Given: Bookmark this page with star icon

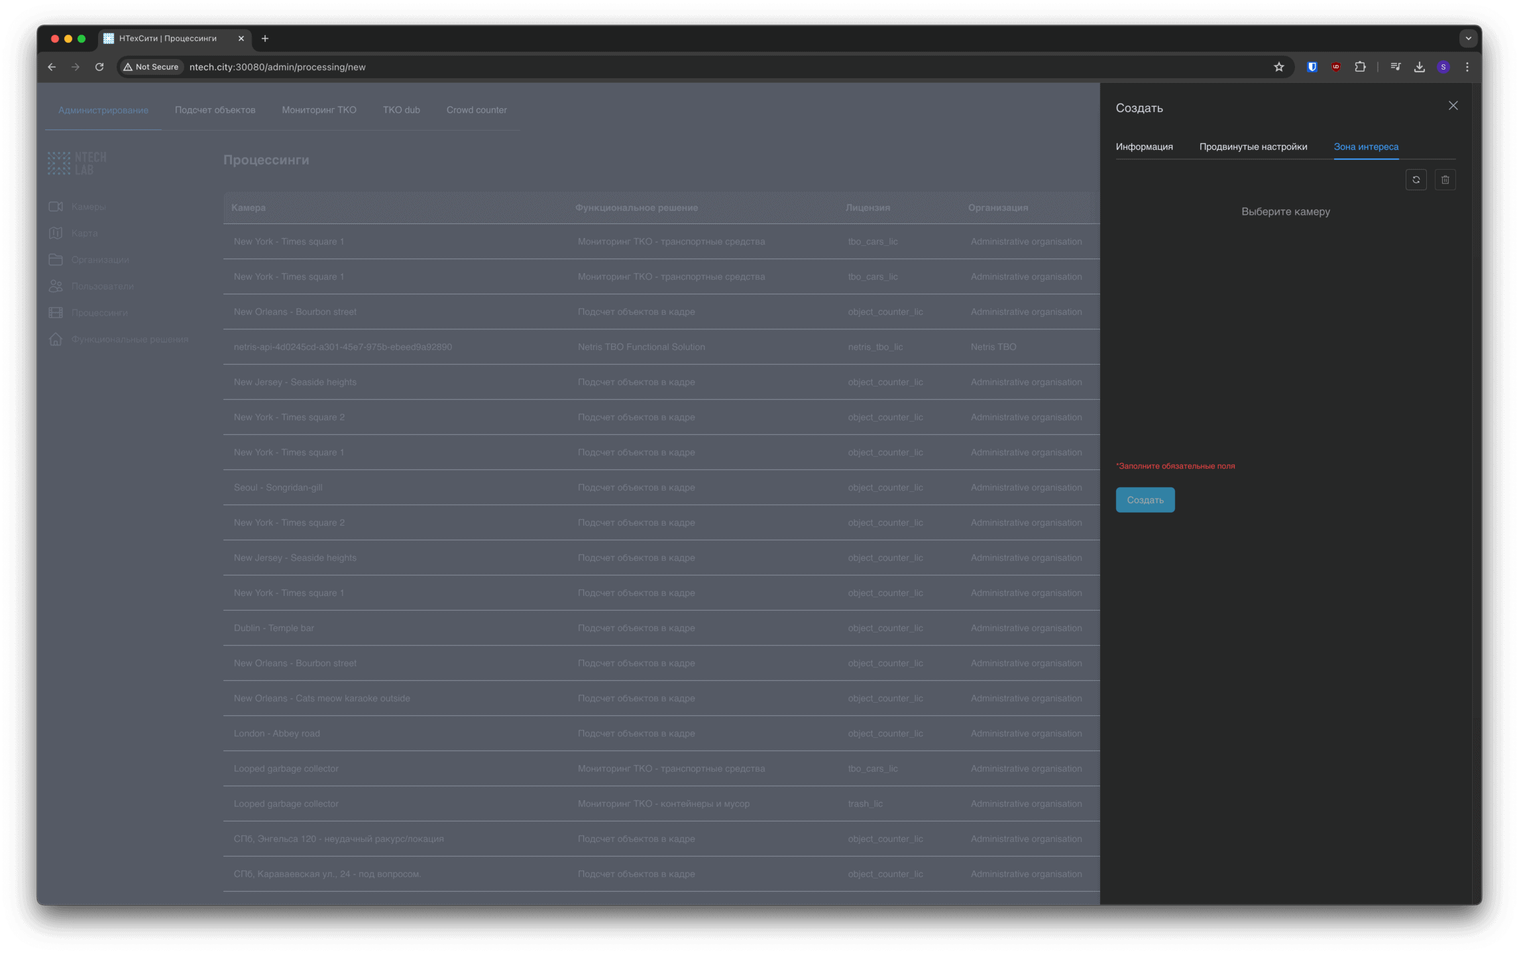Looking at the screenshot, I should pyautogui.click(x=1278, y=67).
